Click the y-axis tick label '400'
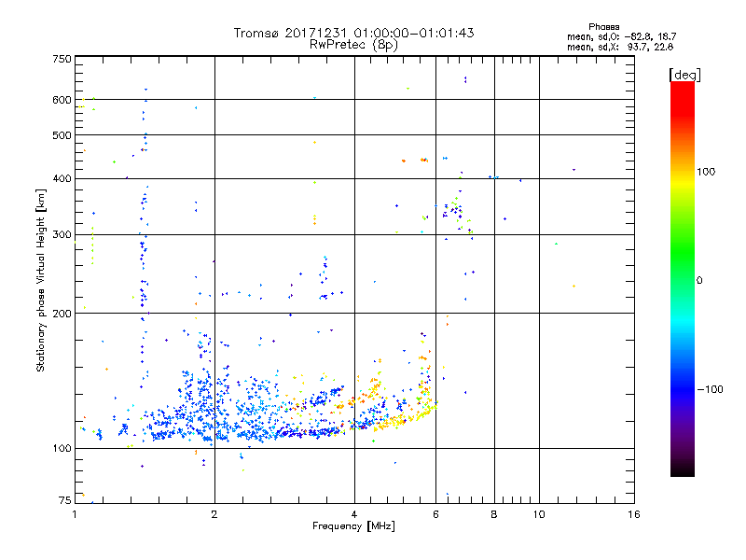Screen dimensions: 746x560 click(62, 179)
